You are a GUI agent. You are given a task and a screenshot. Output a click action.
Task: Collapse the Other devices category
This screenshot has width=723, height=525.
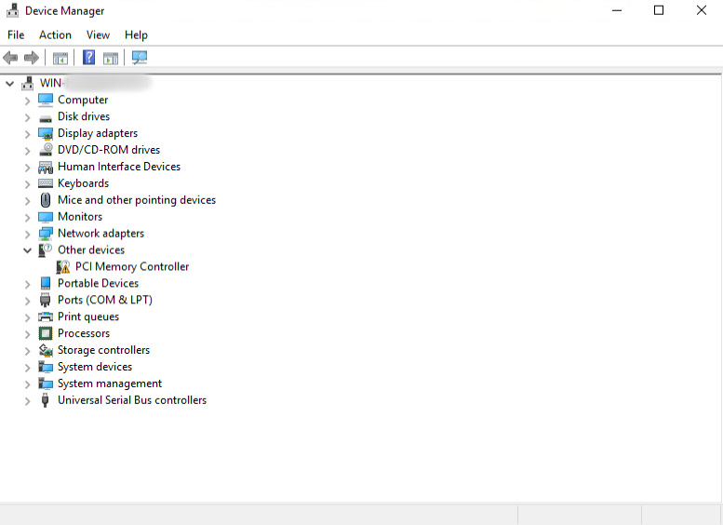click(27, 250)
